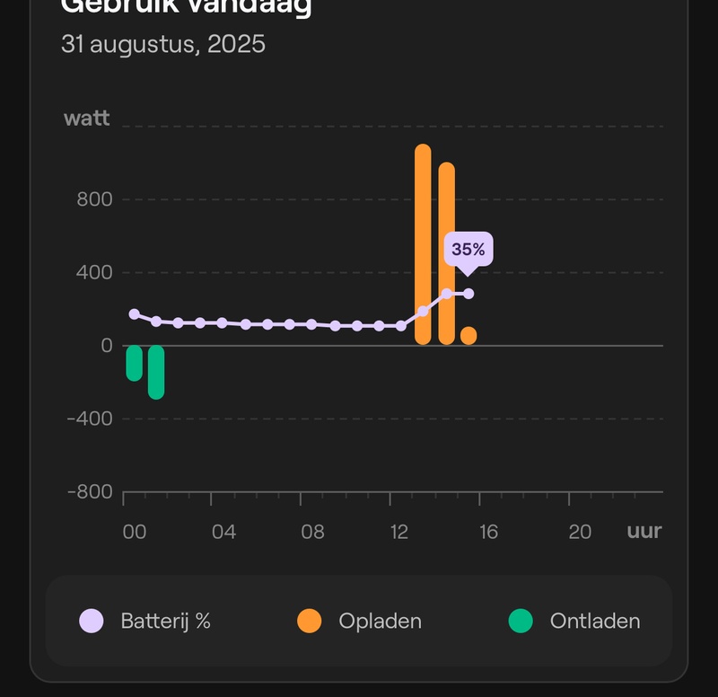Viewport: 718px width, 697px height.
Task: Select the longer green discharge bar
Action: (x=156, y=372)
